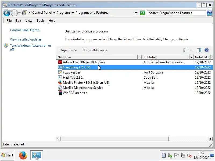Click Foxit Software publisher cell
The width and height of the screenshot is (215, 161).
[153, 72]
